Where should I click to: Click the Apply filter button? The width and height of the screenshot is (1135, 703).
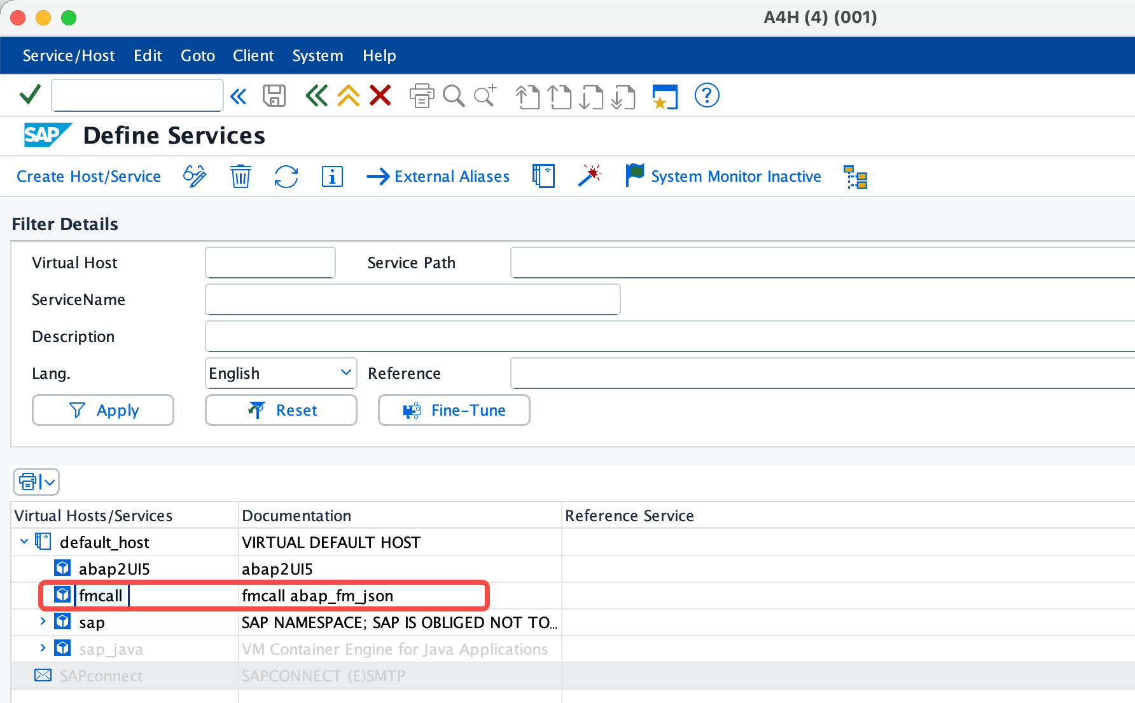(x=103, y=410)
